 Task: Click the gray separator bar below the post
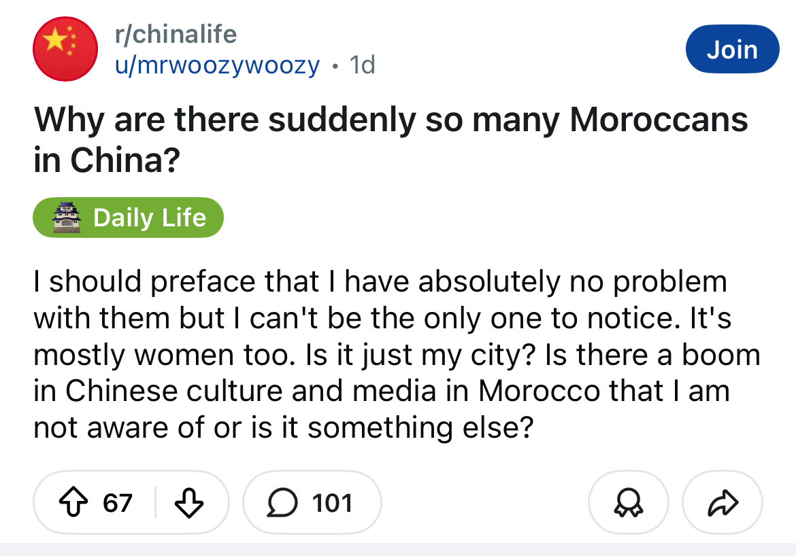(x=398, y=549)
